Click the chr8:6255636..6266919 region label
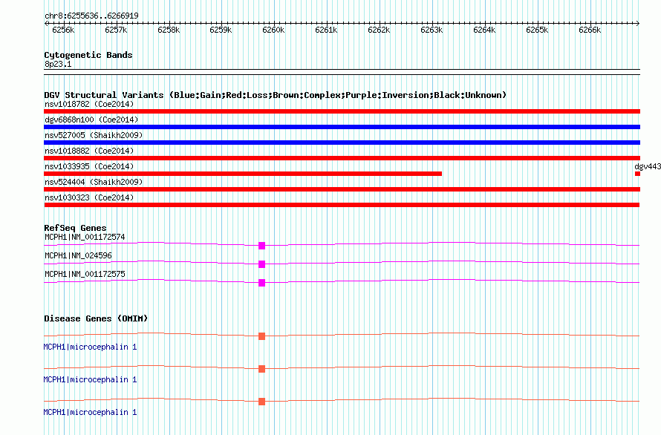 [x=91, y=16]
